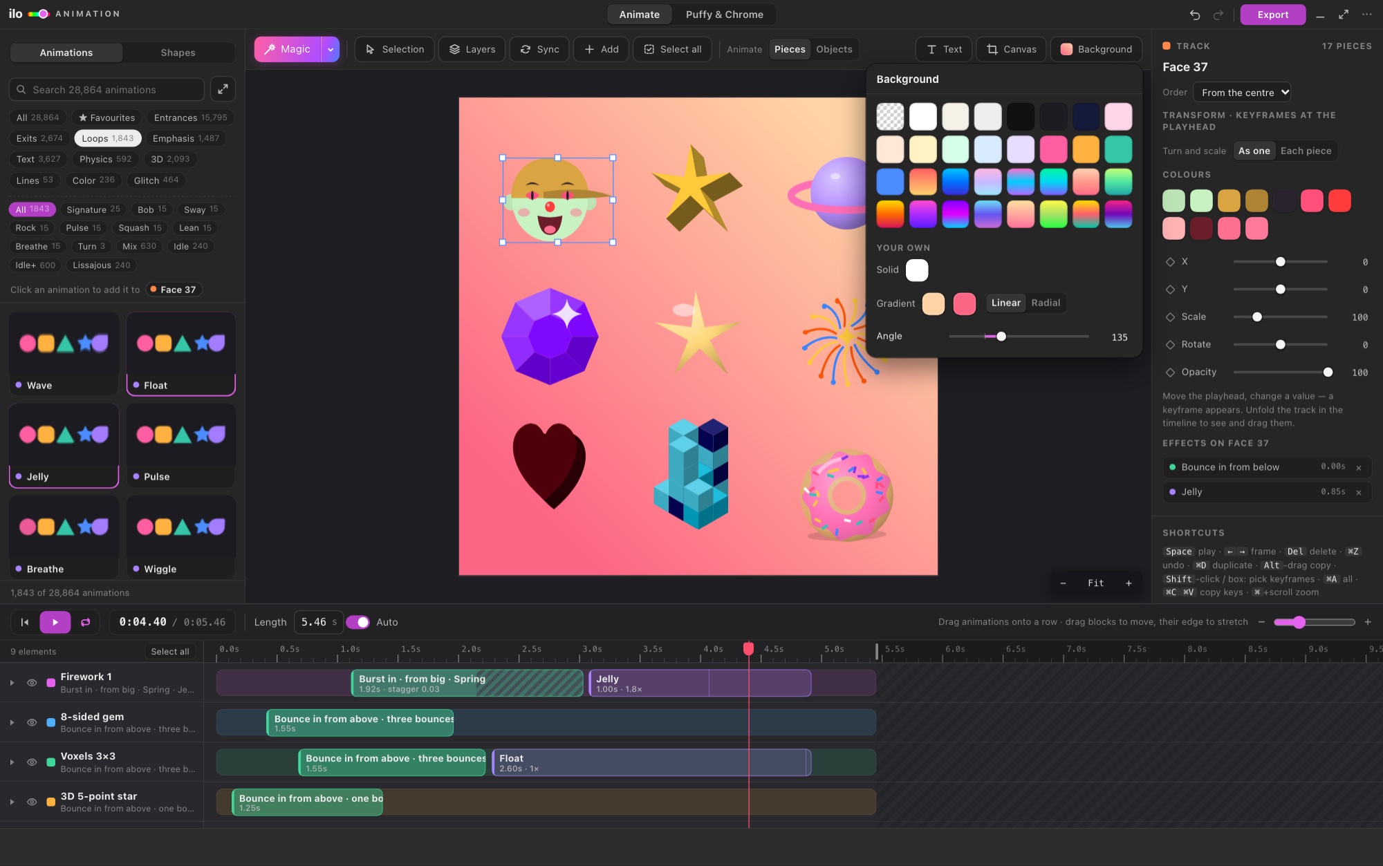The width and height of the screenshot is (1383, 866).
Task: Click the undo arrow icon
Action: 1195,15
